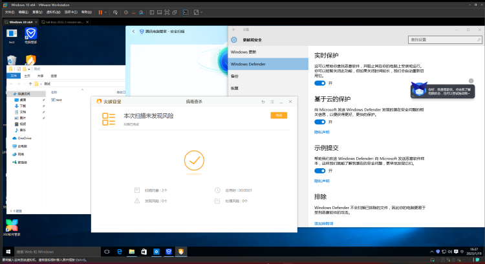The width and height of the screenshot is (485, 264).
Task: Click the Settings gear icon
Action: pyautogui.click(x=234, y=39)
